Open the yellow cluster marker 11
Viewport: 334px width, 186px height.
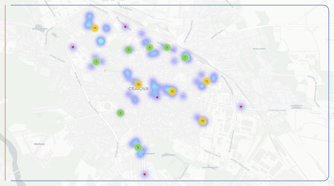pos(206,81)
